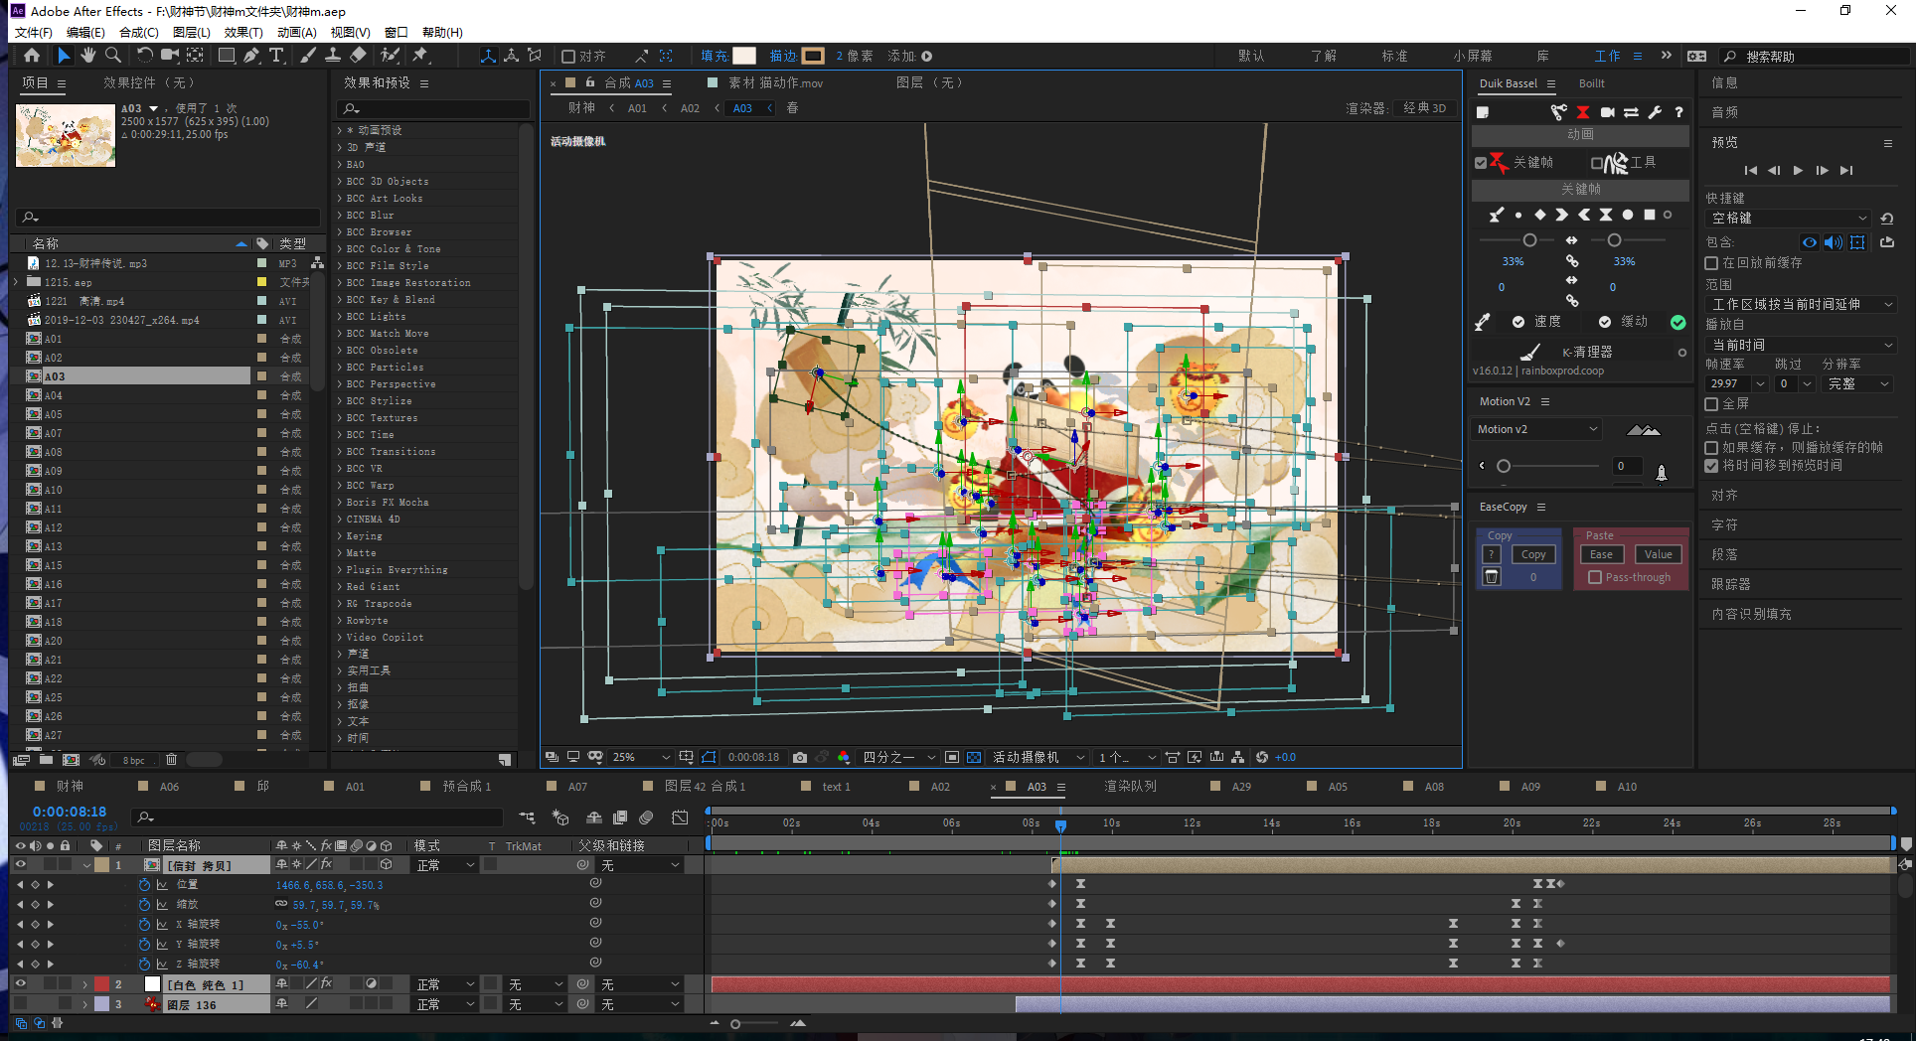Image resolution: width=1916 pixels, height=1041 pixels.
Task: Open 空格键 shortcut dropdown
Action: tap(1789, 219)
